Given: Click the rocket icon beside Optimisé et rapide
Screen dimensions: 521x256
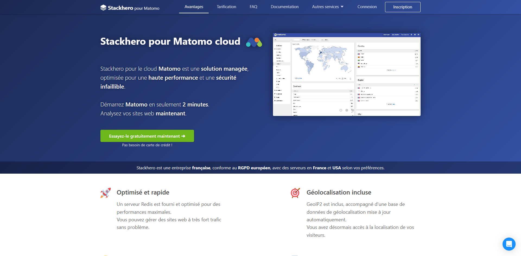Looking at the screenshot, I should click(106, 193).
